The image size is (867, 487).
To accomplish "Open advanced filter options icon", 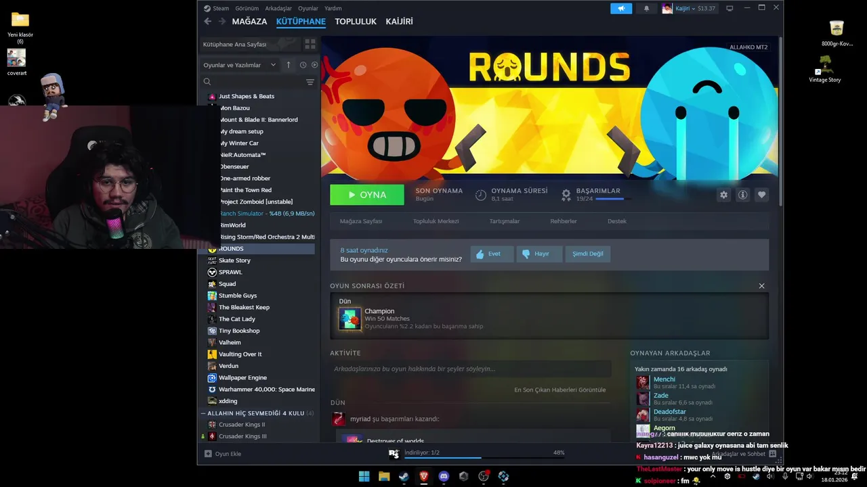I will (310, 82).
